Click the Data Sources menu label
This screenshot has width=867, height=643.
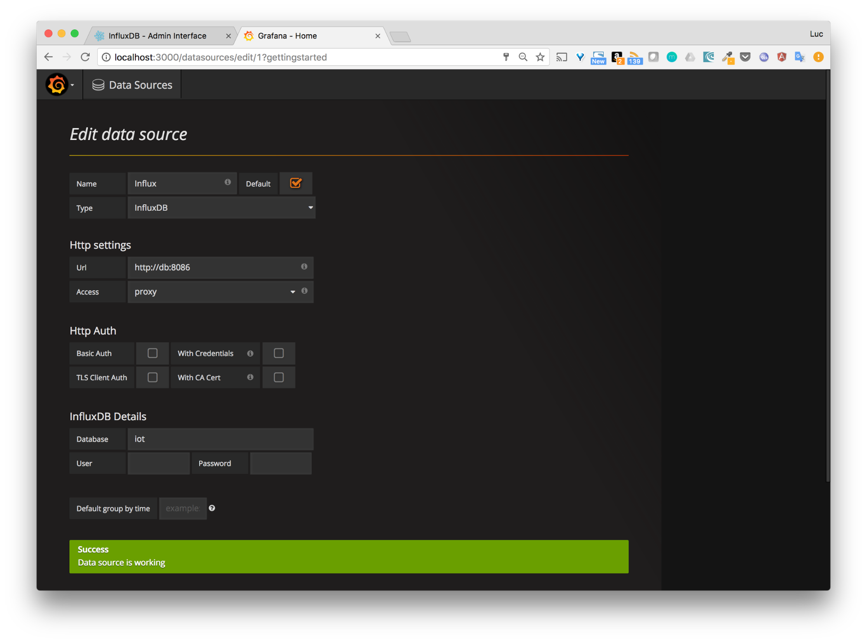[x=140, y=84]
